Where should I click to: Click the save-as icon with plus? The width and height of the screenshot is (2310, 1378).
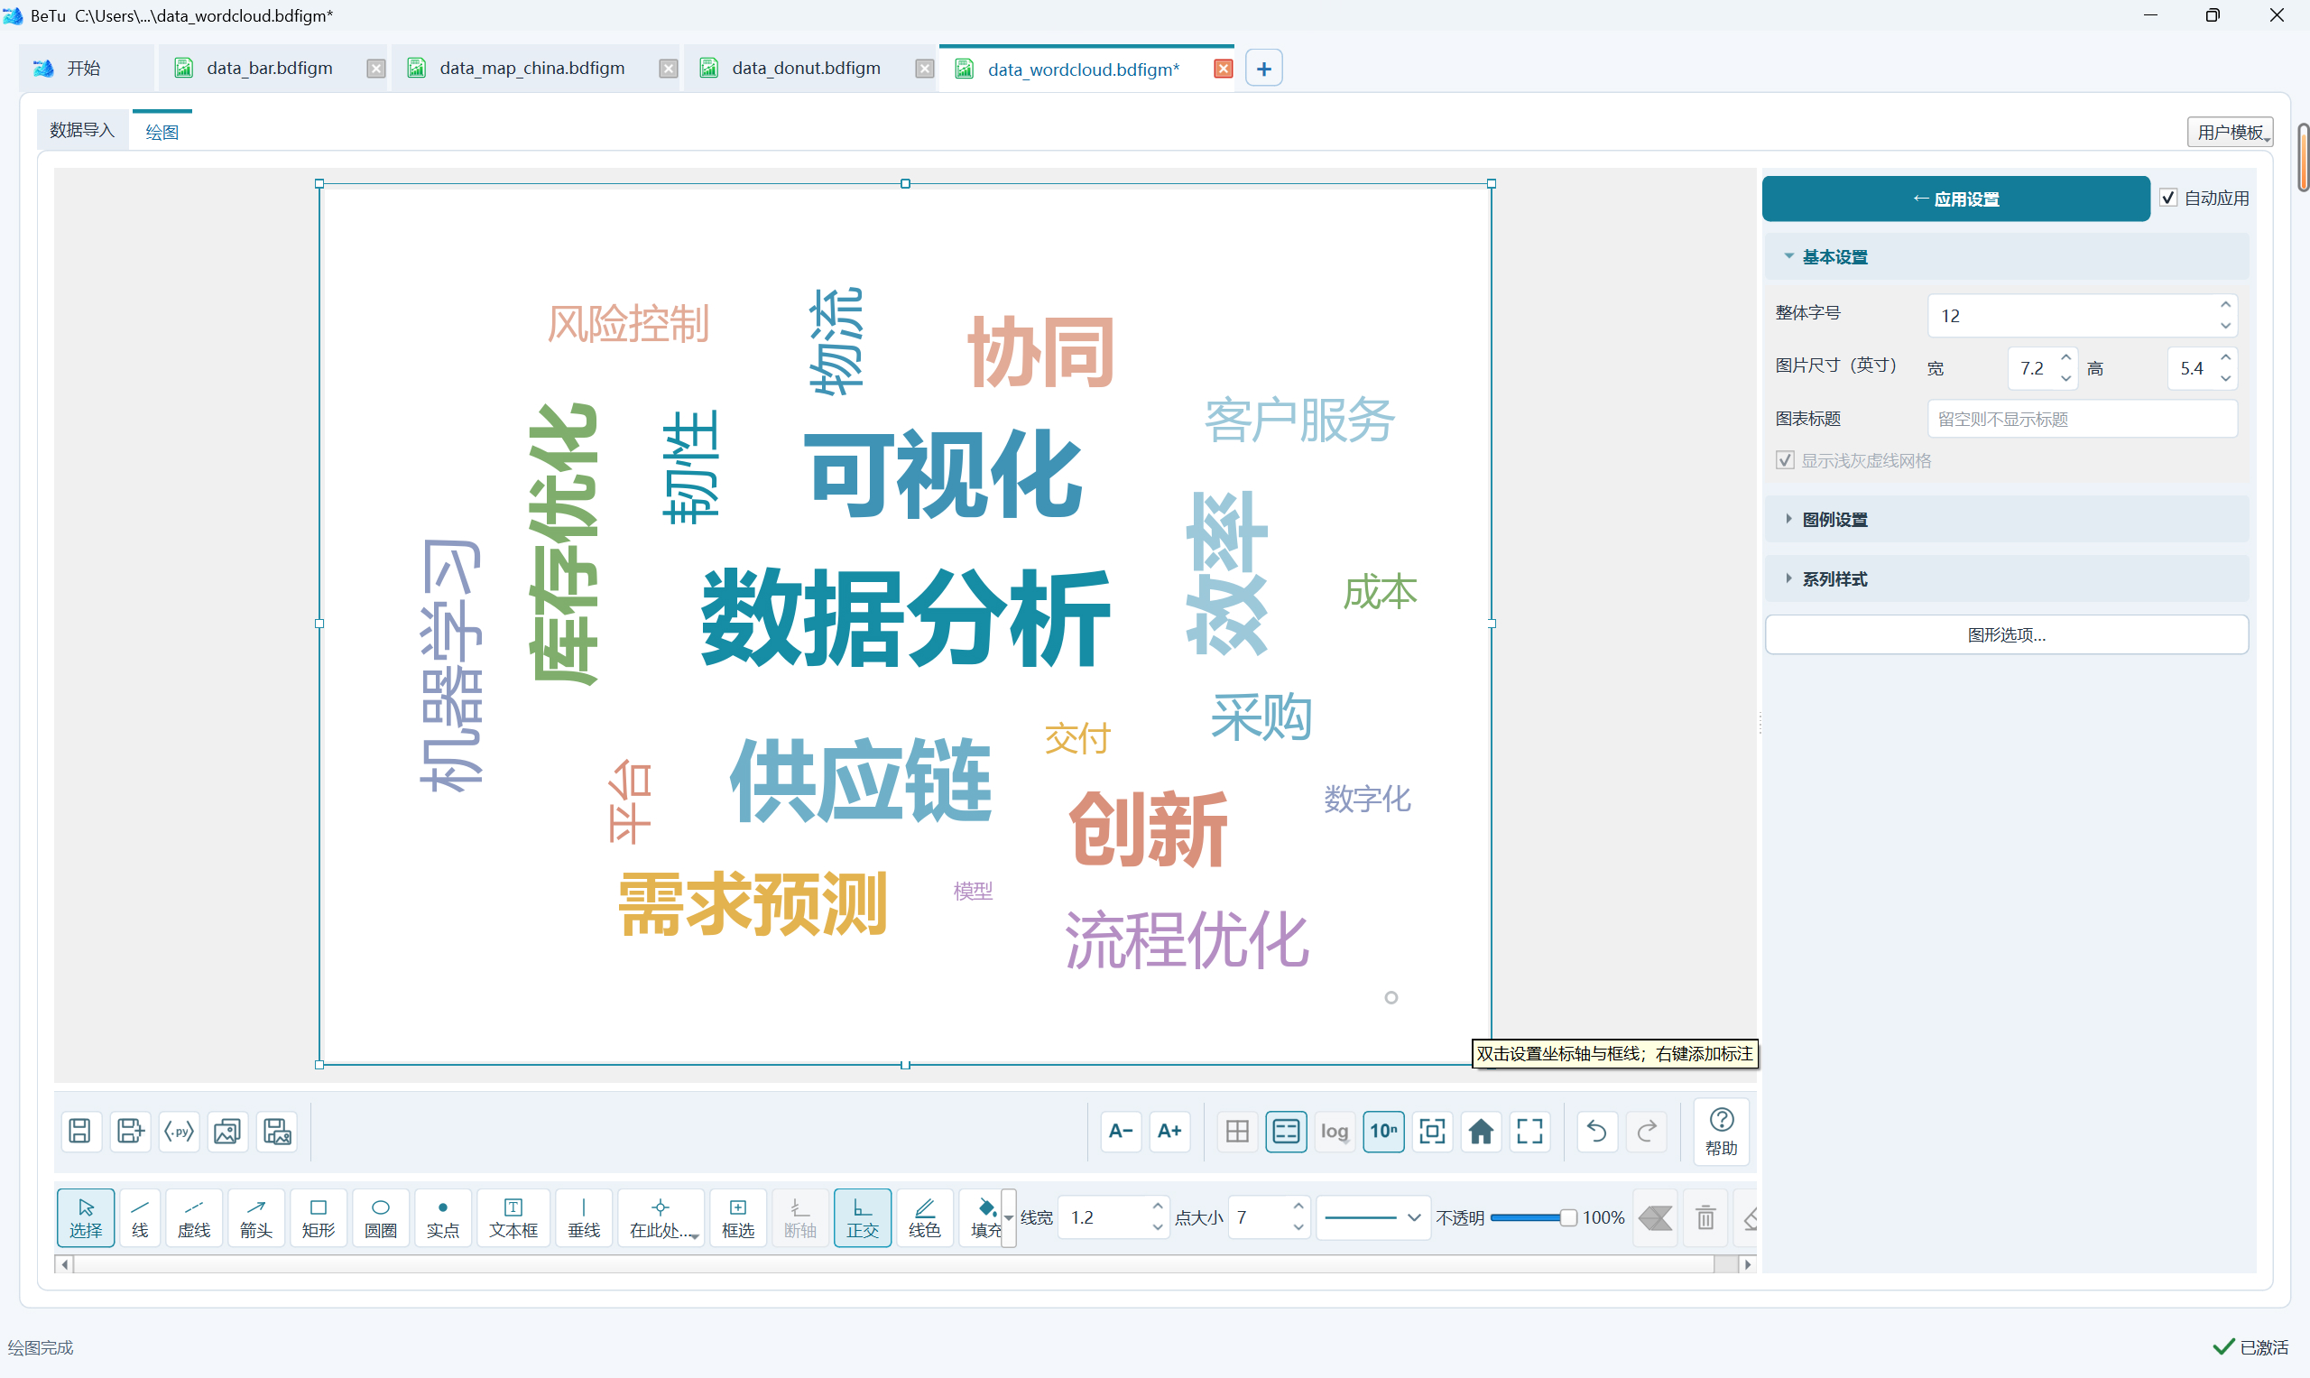[129, 1131]
